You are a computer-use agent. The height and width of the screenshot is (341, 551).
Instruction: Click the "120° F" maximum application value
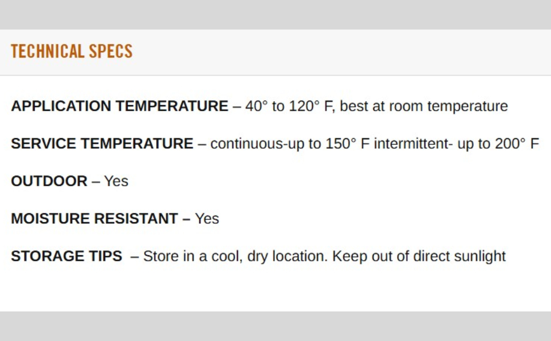pyautogui.click(x=310, y=106)
